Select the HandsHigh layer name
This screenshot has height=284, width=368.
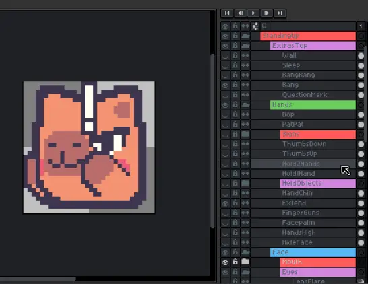(299, 232)
